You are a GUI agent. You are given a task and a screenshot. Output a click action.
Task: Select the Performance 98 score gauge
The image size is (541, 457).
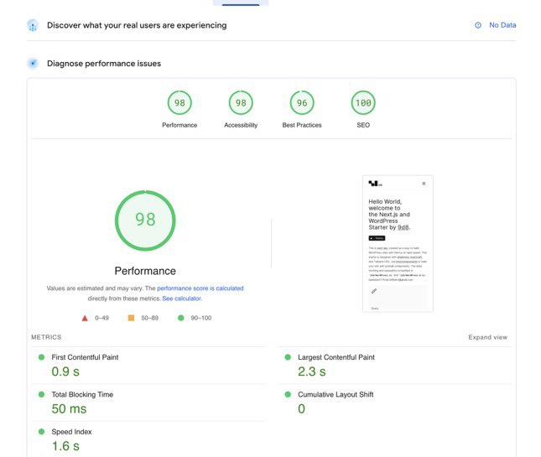[179, 103]
